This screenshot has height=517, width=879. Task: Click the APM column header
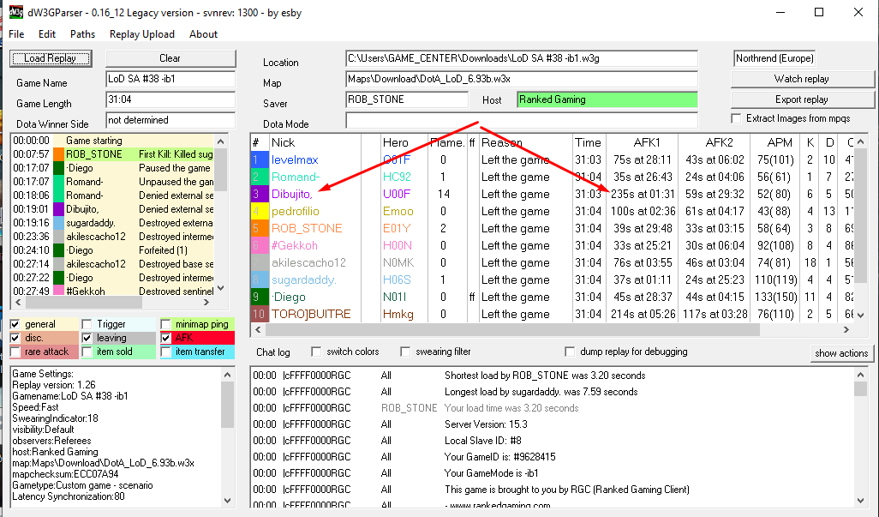pyautogui.click(x=780, y=142)
